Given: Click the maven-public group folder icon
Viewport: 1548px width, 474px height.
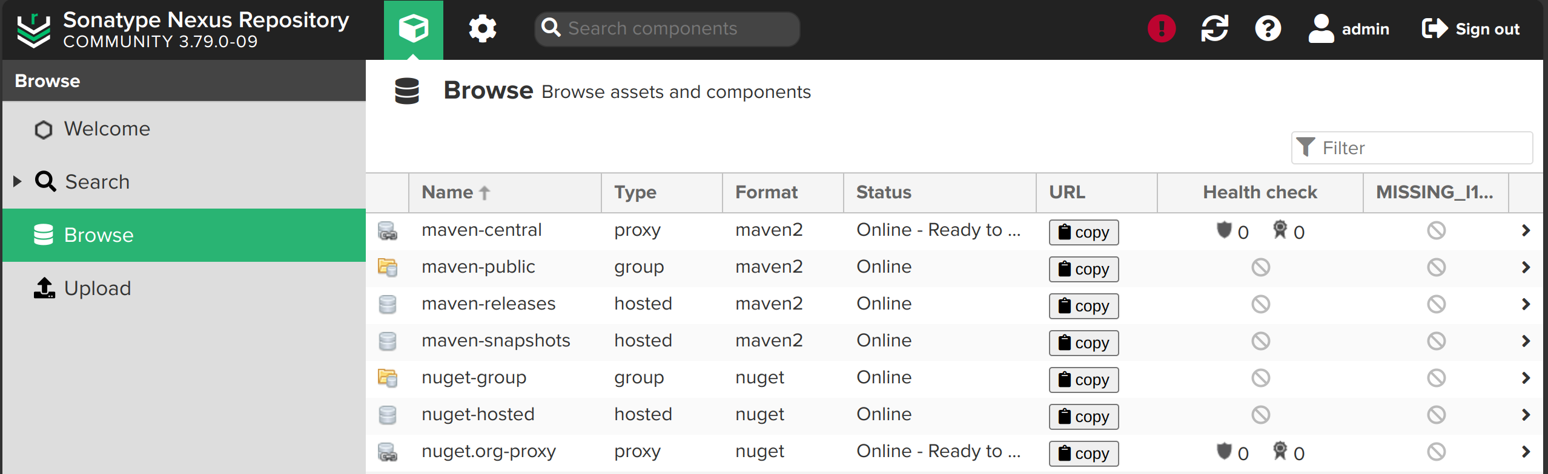Looking at the screenshot, I should (388, 267).
